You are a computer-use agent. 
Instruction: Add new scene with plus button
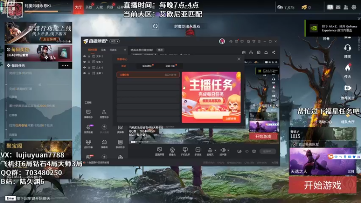click(125, 50)
